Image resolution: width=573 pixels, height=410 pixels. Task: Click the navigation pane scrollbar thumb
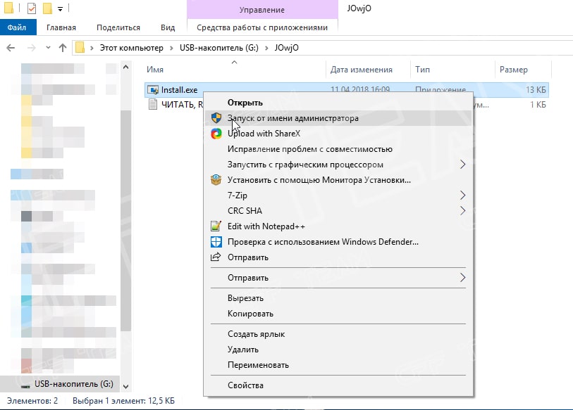click(125, 220)
